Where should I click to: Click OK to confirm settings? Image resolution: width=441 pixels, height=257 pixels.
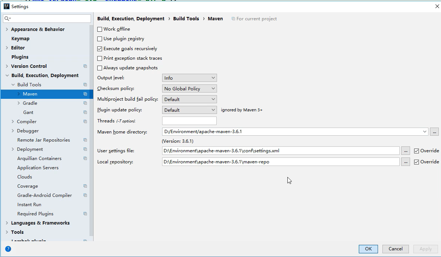point(368,249)
